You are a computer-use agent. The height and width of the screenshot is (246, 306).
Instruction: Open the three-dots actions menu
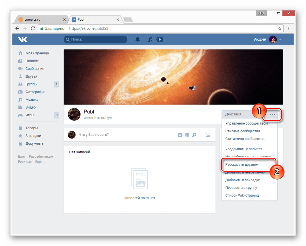click(273, 114)
